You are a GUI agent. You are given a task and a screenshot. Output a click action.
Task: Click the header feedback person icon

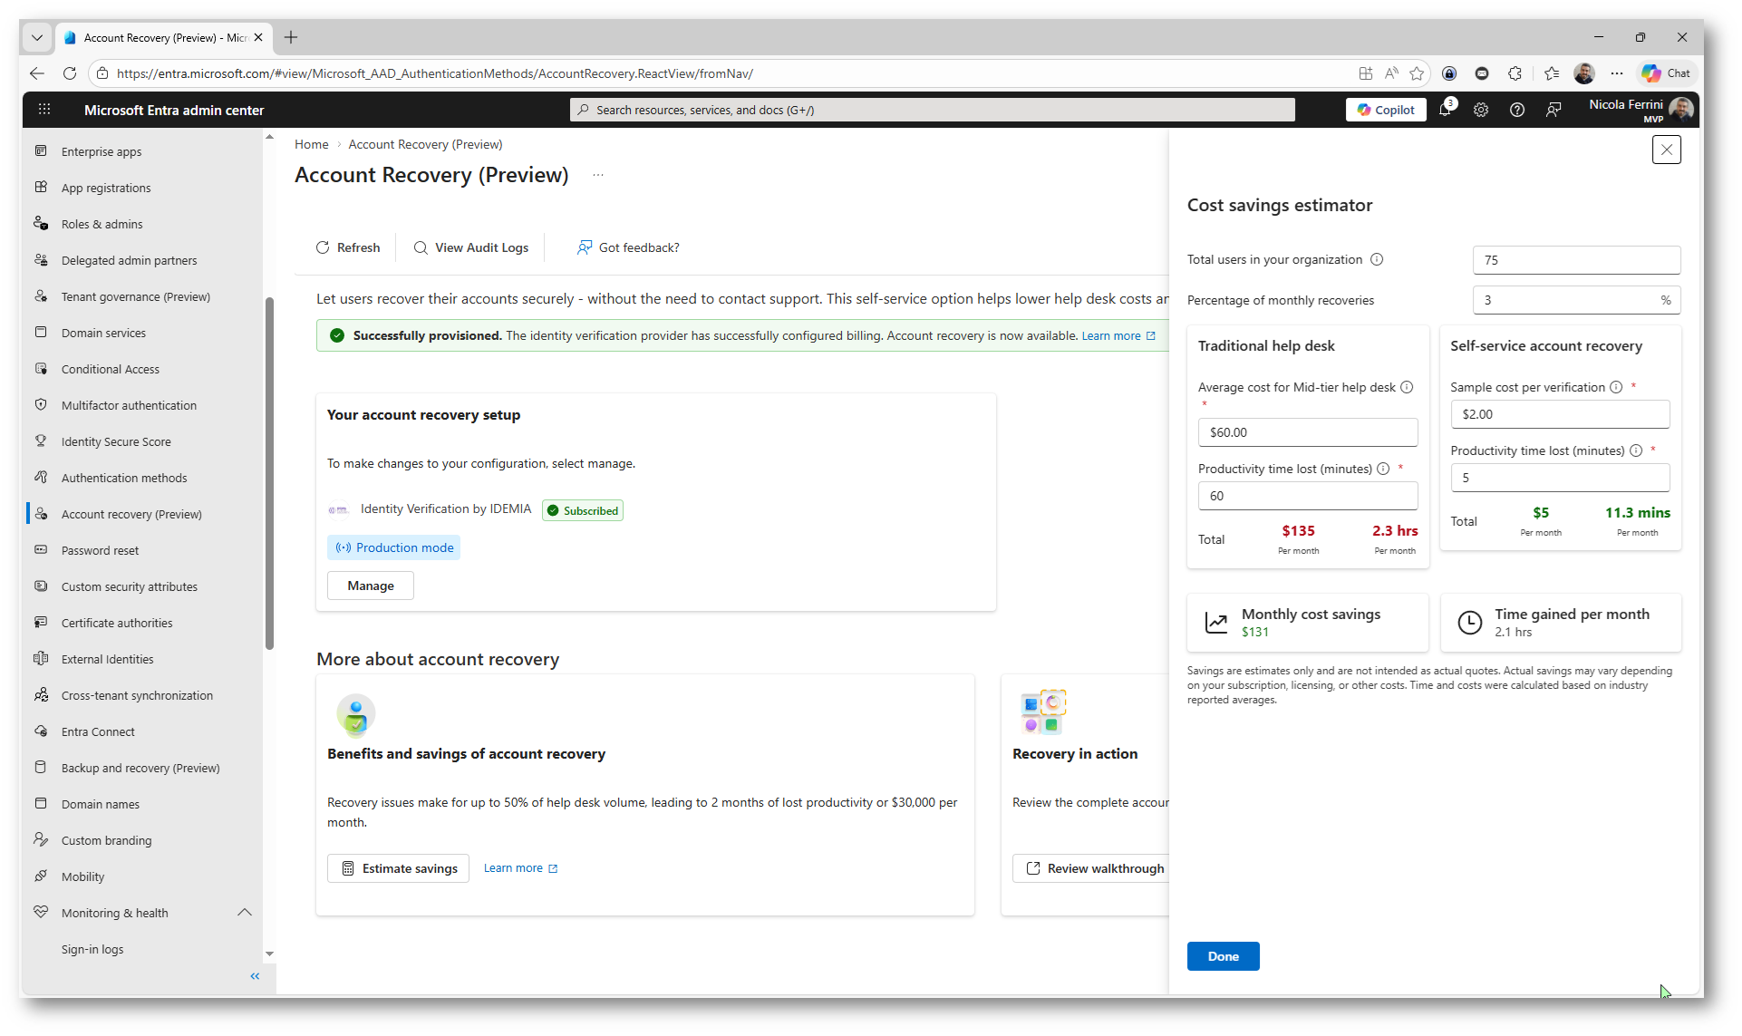1553,110
